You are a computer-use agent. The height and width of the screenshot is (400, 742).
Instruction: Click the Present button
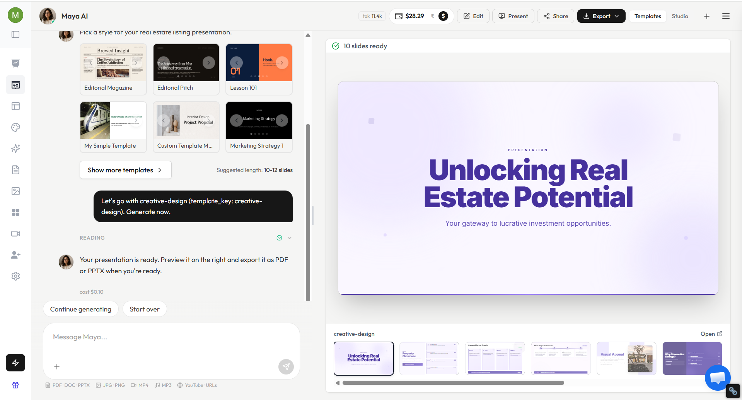click(x=513, y=16)
